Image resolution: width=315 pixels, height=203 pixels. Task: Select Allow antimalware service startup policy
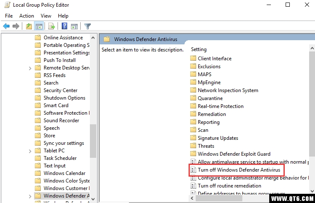249,162
